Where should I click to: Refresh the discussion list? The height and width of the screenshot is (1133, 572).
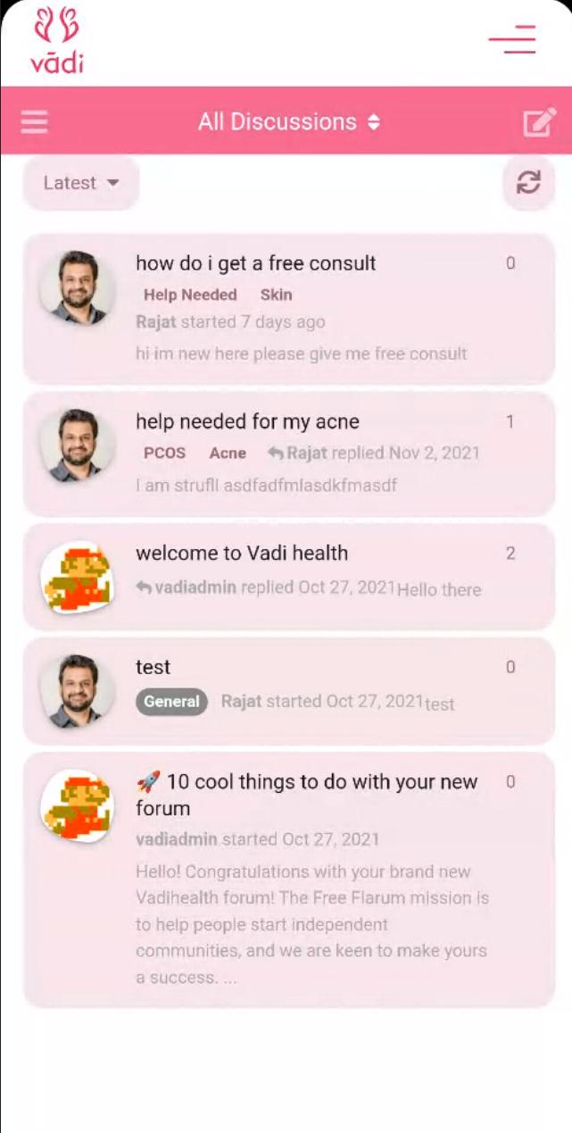(x=528, y=183)
